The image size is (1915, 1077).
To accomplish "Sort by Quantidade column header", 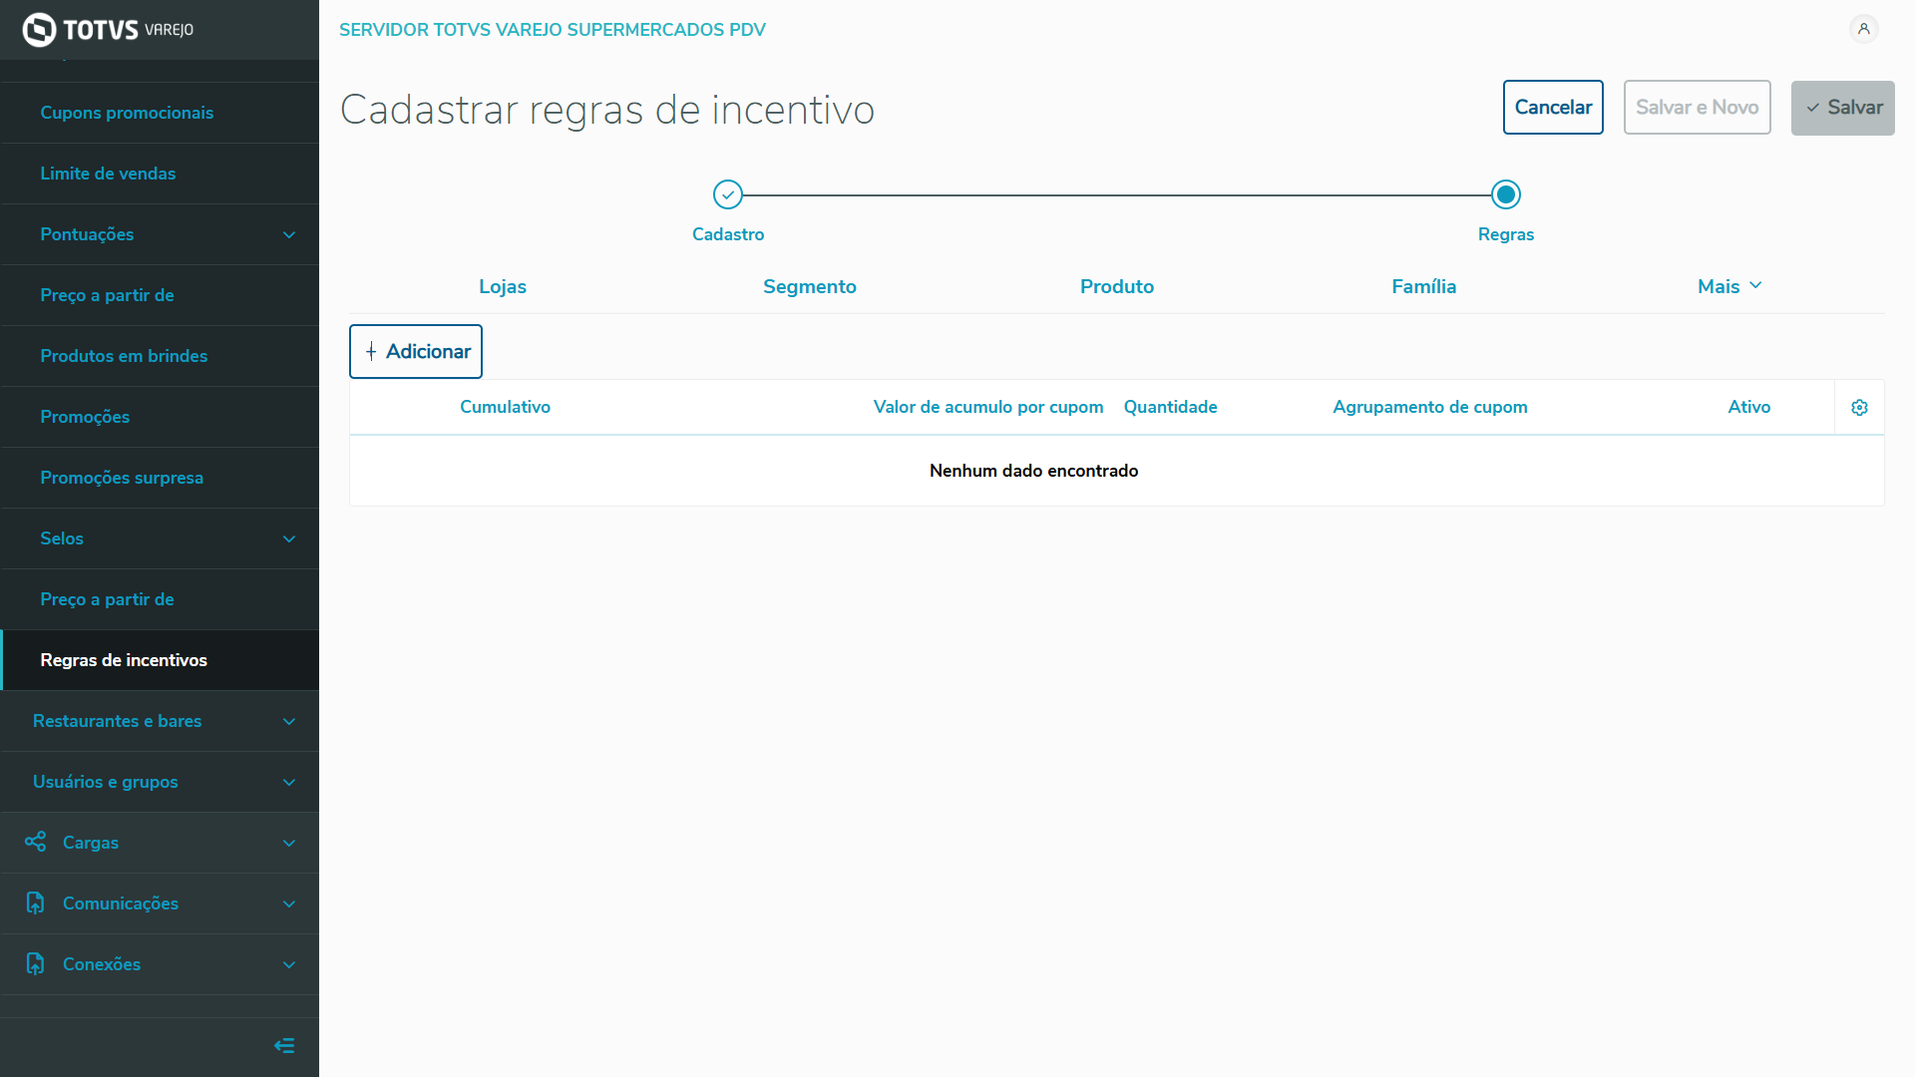I will (1170, 407).
